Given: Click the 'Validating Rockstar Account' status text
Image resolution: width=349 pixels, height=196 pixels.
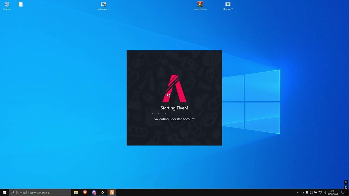Looking at the screenshot, I should [174, 119].
